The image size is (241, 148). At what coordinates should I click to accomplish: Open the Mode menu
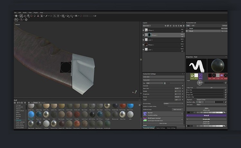click(x=25, y=13)
